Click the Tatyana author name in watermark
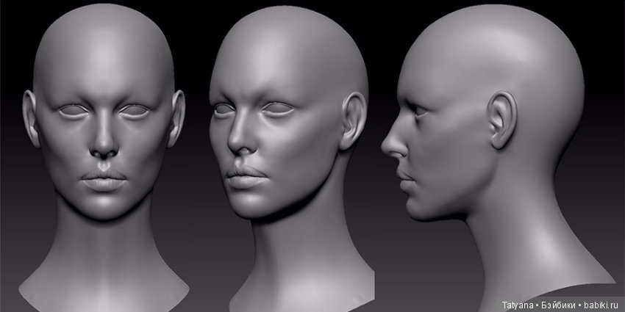The height and width of the screenshot is (312, 625). click(519, 305)
